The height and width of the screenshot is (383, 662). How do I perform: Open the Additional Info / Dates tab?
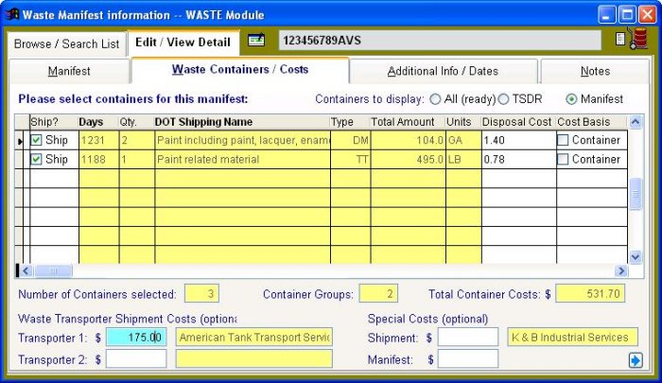pos(443,71)
